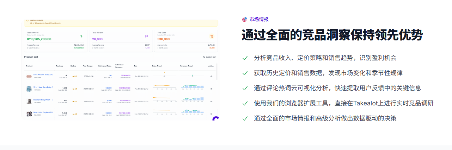
Task: Click the 26,803 total reviews value
Action: (x=97, y=39)
